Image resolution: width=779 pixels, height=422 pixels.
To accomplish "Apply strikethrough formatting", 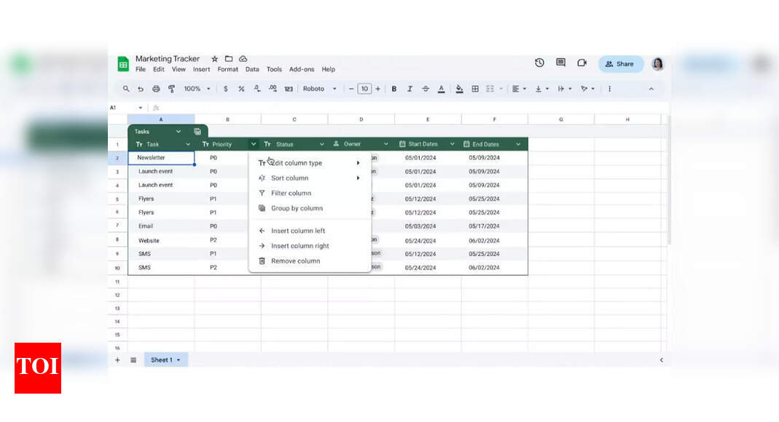I will coord(426,88).
